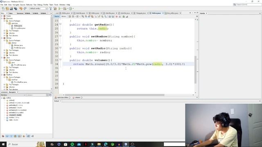This screenshot has width=262, height=147.
Task: Open File Explorer from the taskbar
Action: [x=99, y=144]
